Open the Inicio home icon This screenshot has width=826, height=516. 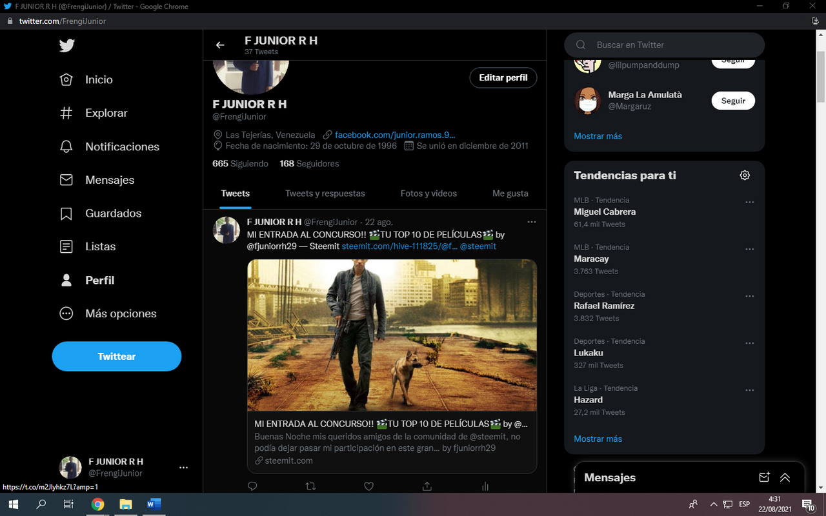point(66,79)
